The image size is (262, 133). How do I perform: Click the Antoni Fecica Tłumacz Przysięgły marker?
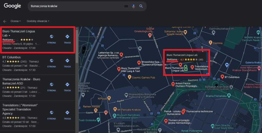(x=173, y=84)
